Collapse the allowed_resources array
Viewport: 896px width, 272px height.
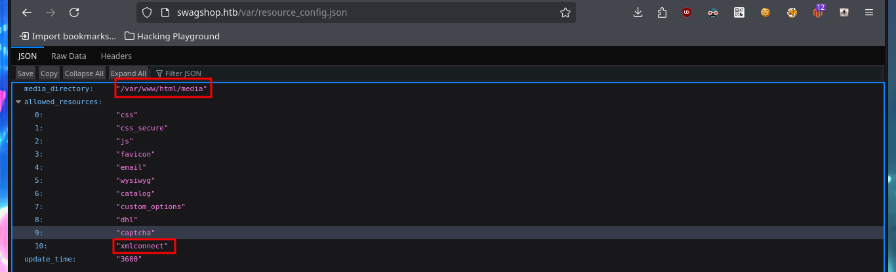pos(18,102)
